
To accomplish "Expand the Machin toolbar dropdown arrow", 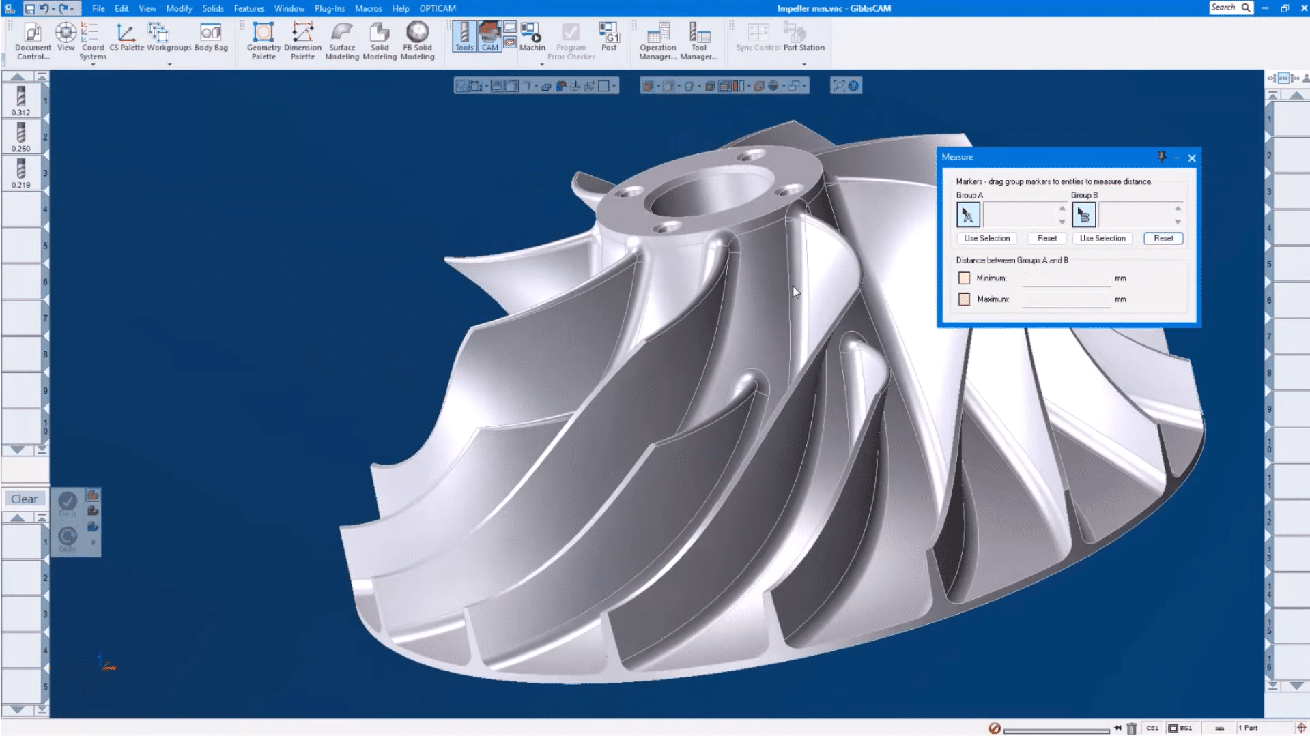I will [542, 65].
